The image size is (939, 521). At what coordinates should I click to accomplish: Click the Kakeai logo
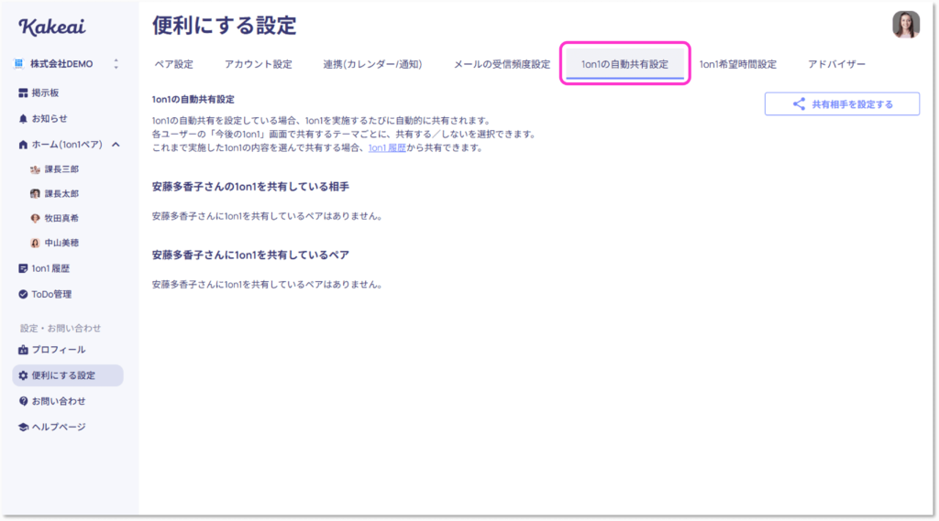click(x=51, y=27)
